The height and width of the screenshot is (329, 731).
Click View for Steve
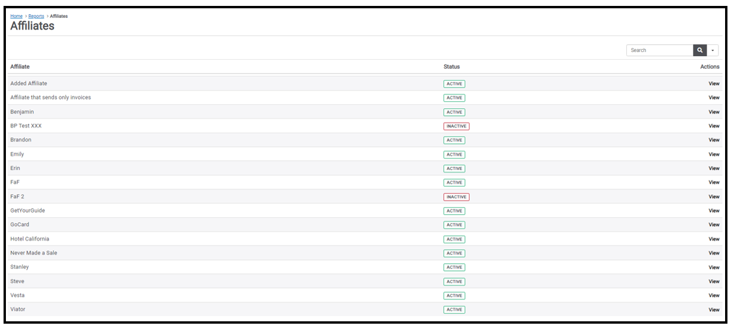[x=714, y=282]
